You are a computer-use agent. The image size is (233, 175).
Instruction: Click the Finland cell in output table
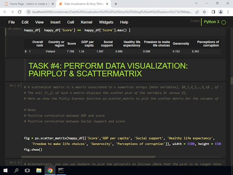pos(50,51)
